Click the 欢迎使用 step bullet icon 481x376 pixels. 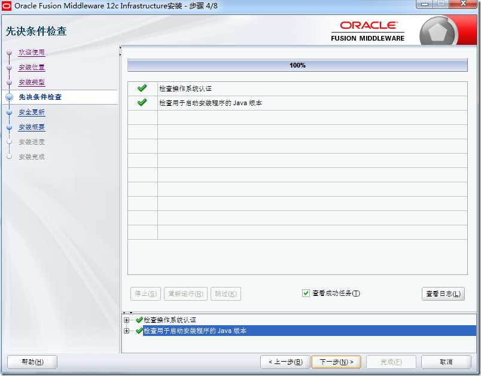point(10,53)
